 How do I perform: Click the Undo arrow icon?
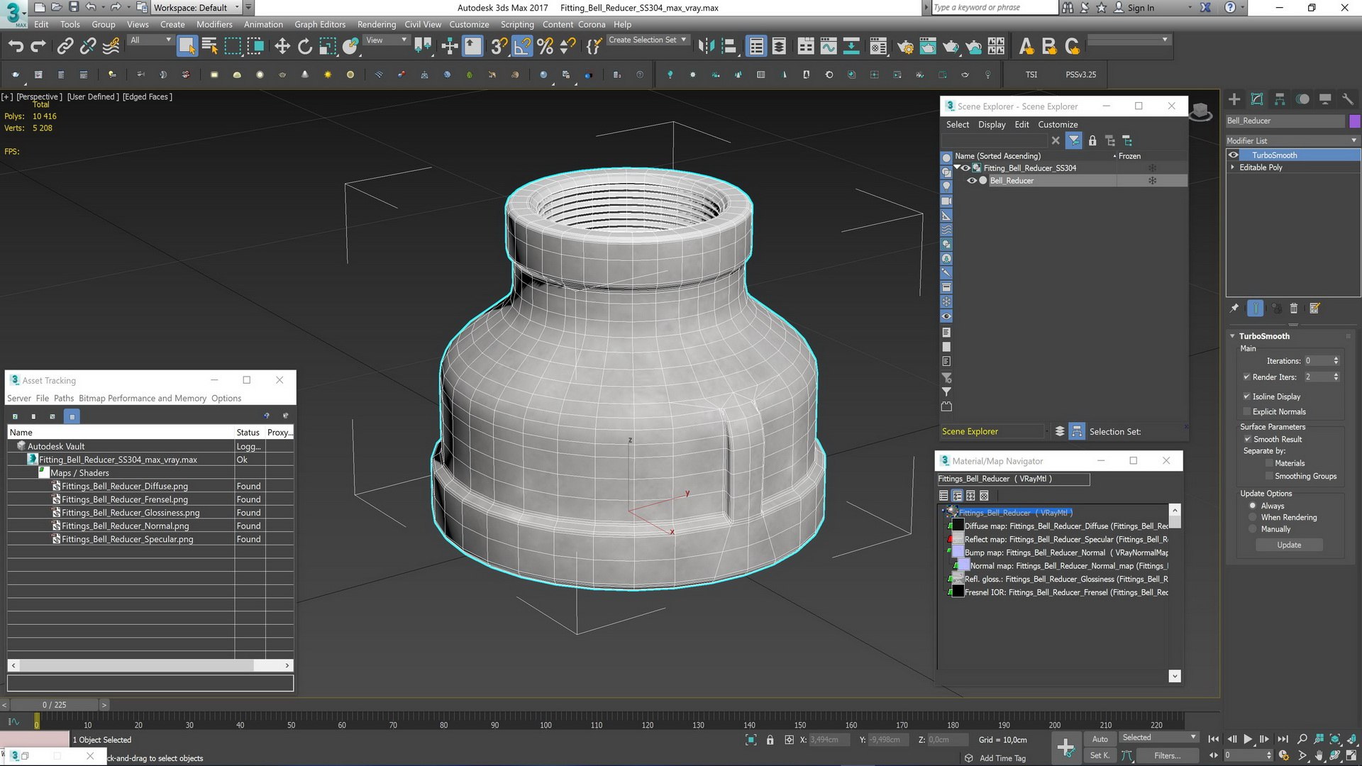[x=16, y=47]
